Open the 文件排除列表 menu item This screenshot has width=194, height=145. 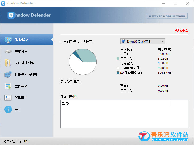(x=27, y=63)
